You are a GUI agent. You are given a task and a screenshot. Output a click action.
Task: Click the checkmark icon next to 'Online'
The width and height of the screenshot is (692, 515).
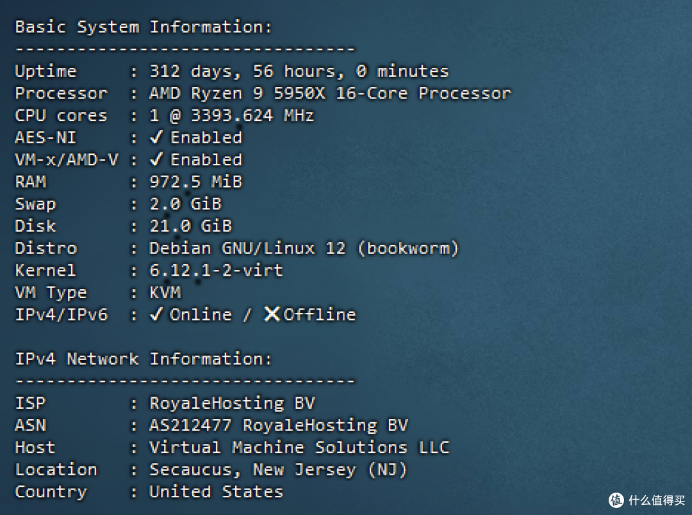[x=156, y=314]
